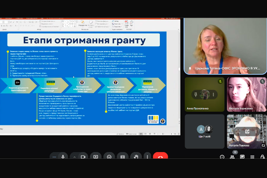Pin Анна Прокопенко's tile
Image resolution: width=267 pixels, height=178 pixels.
pyautogui.click(x=196, y=95)
